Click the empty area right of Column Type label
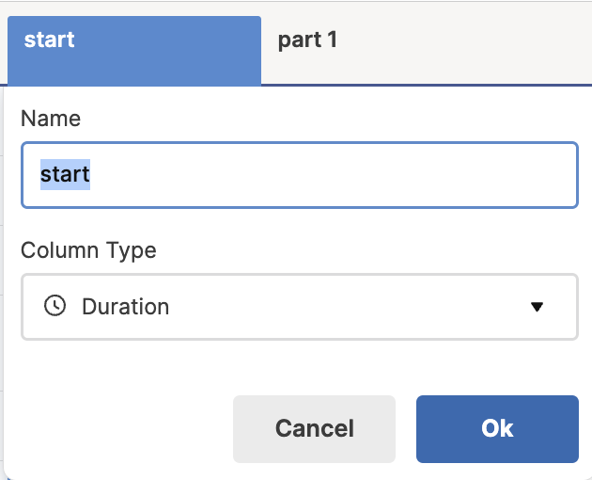Viewport: 592px width, 480px height. click(376, 250)
